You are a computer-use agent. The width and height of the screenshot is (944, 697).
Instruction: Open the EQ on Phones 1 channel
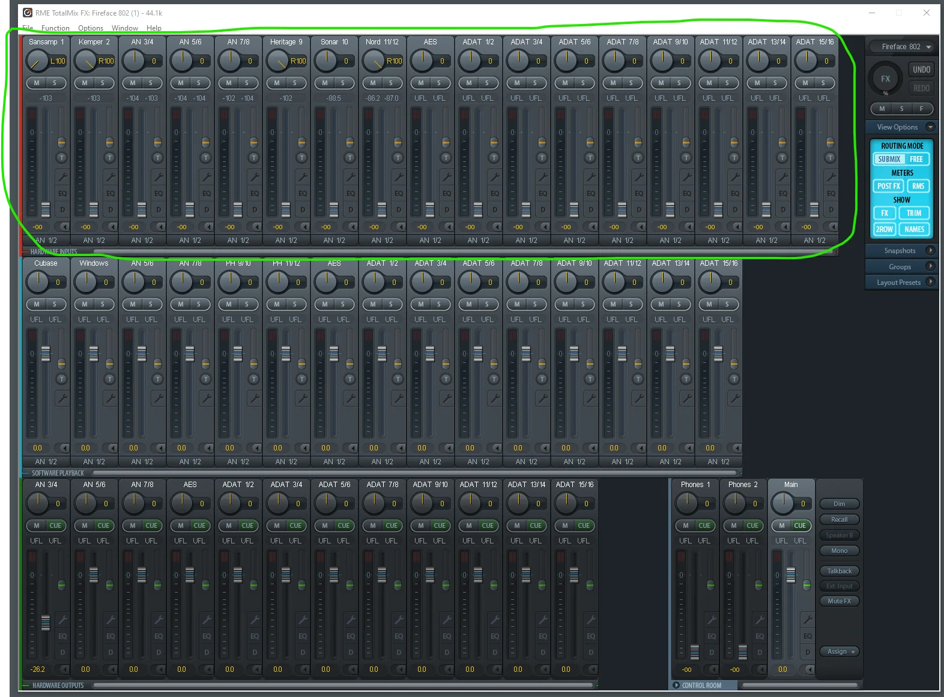(712, 636)
